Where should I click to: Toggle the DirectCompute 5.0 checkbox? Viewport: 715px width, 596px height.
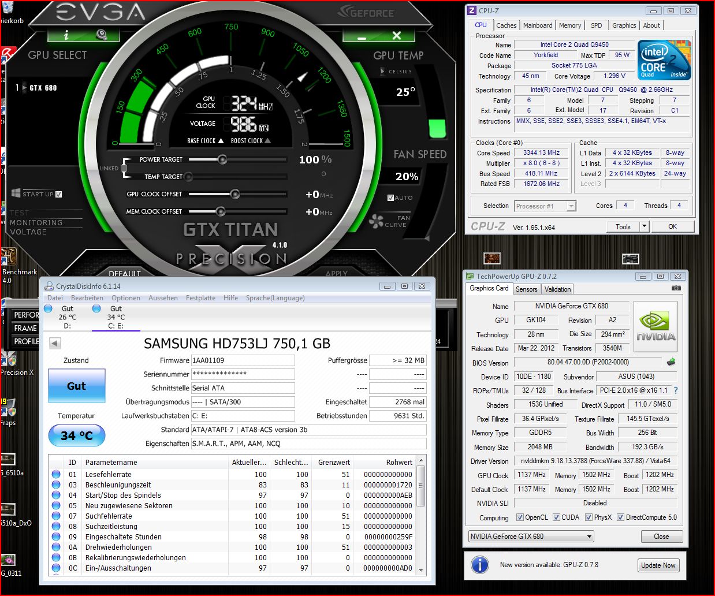click(620, 517)
